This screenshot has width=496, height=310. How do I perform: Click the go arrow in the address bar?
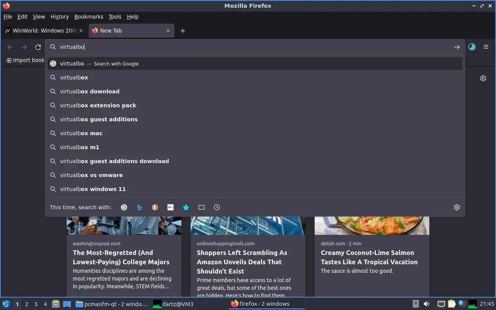click(456, 47)
